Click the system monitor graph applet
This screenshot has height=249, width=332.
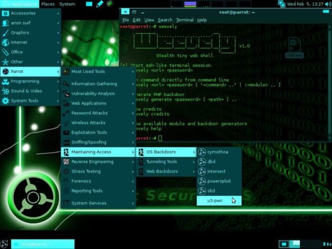click(211, 4)
